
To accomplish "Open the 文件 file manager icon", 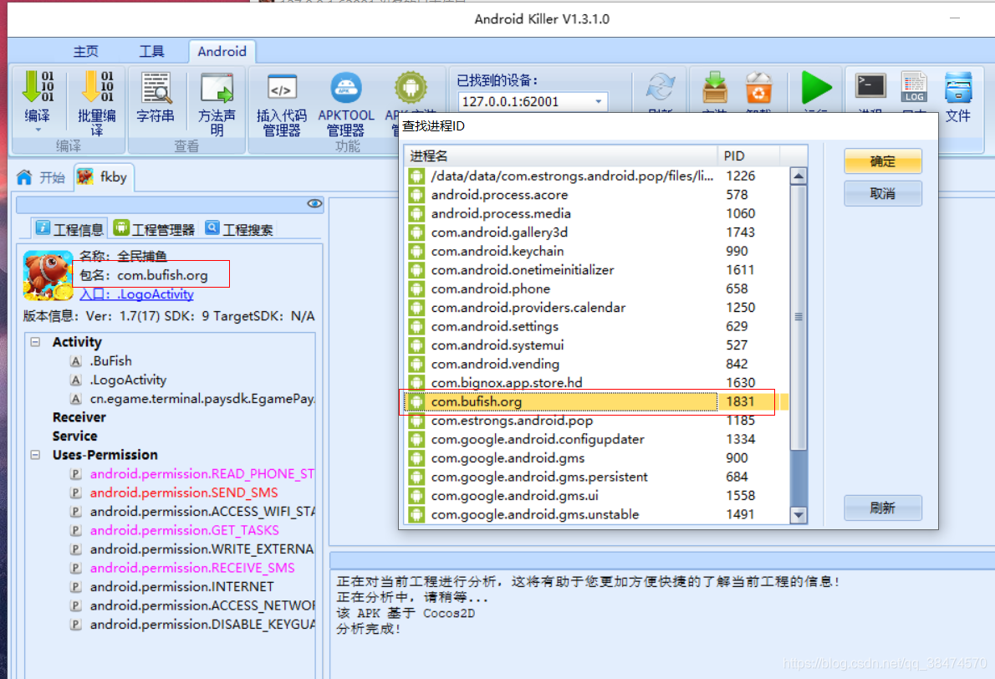I will pos(957,87).
